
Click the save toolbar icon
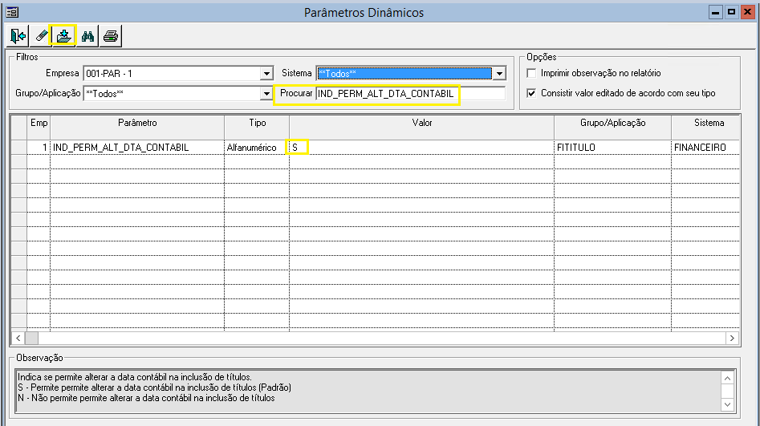click(63, 36)
